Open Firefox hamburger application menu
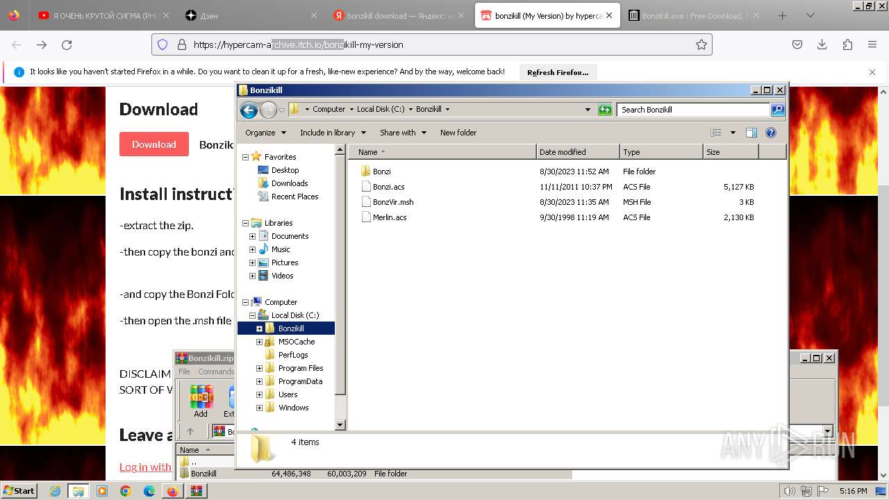 click(872, 44)
